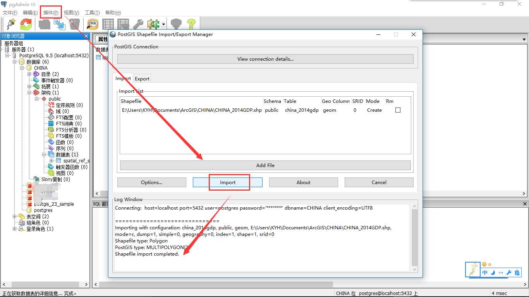Click the Log Window vertical scrollbar
This screenshot has width=529, height=297.
click(415, 238)
